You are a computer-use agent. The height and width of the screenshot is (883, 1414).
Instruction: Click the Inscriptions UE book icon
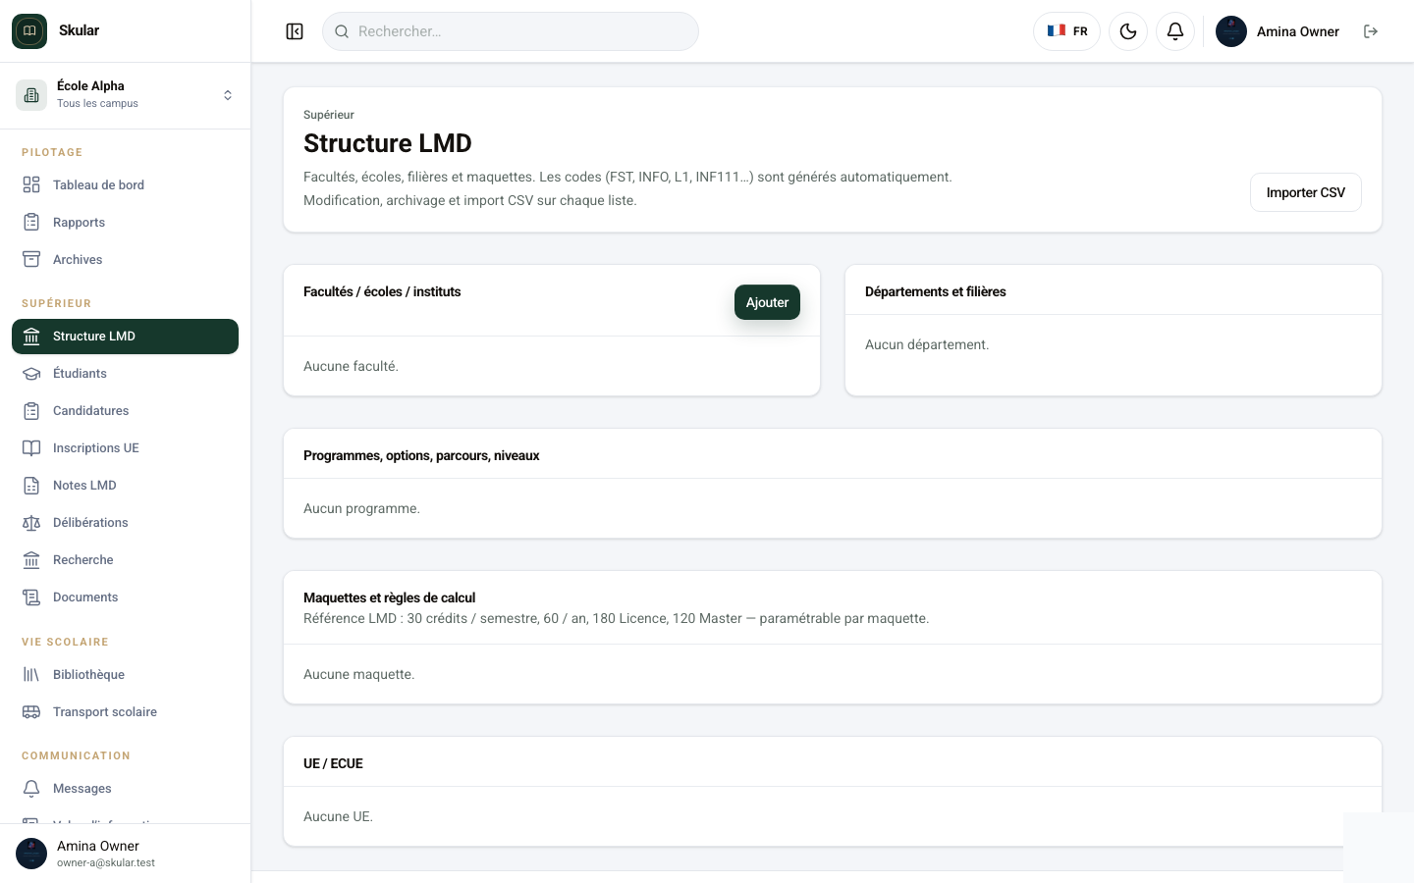point(31,447)
